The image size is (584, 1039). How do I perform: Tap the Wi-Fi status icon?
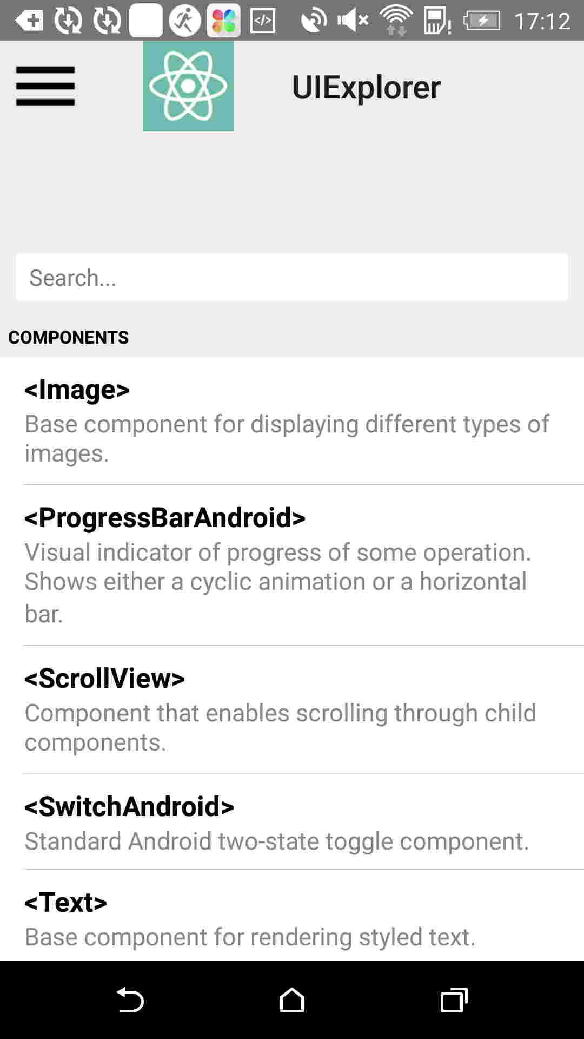(396, 21)
